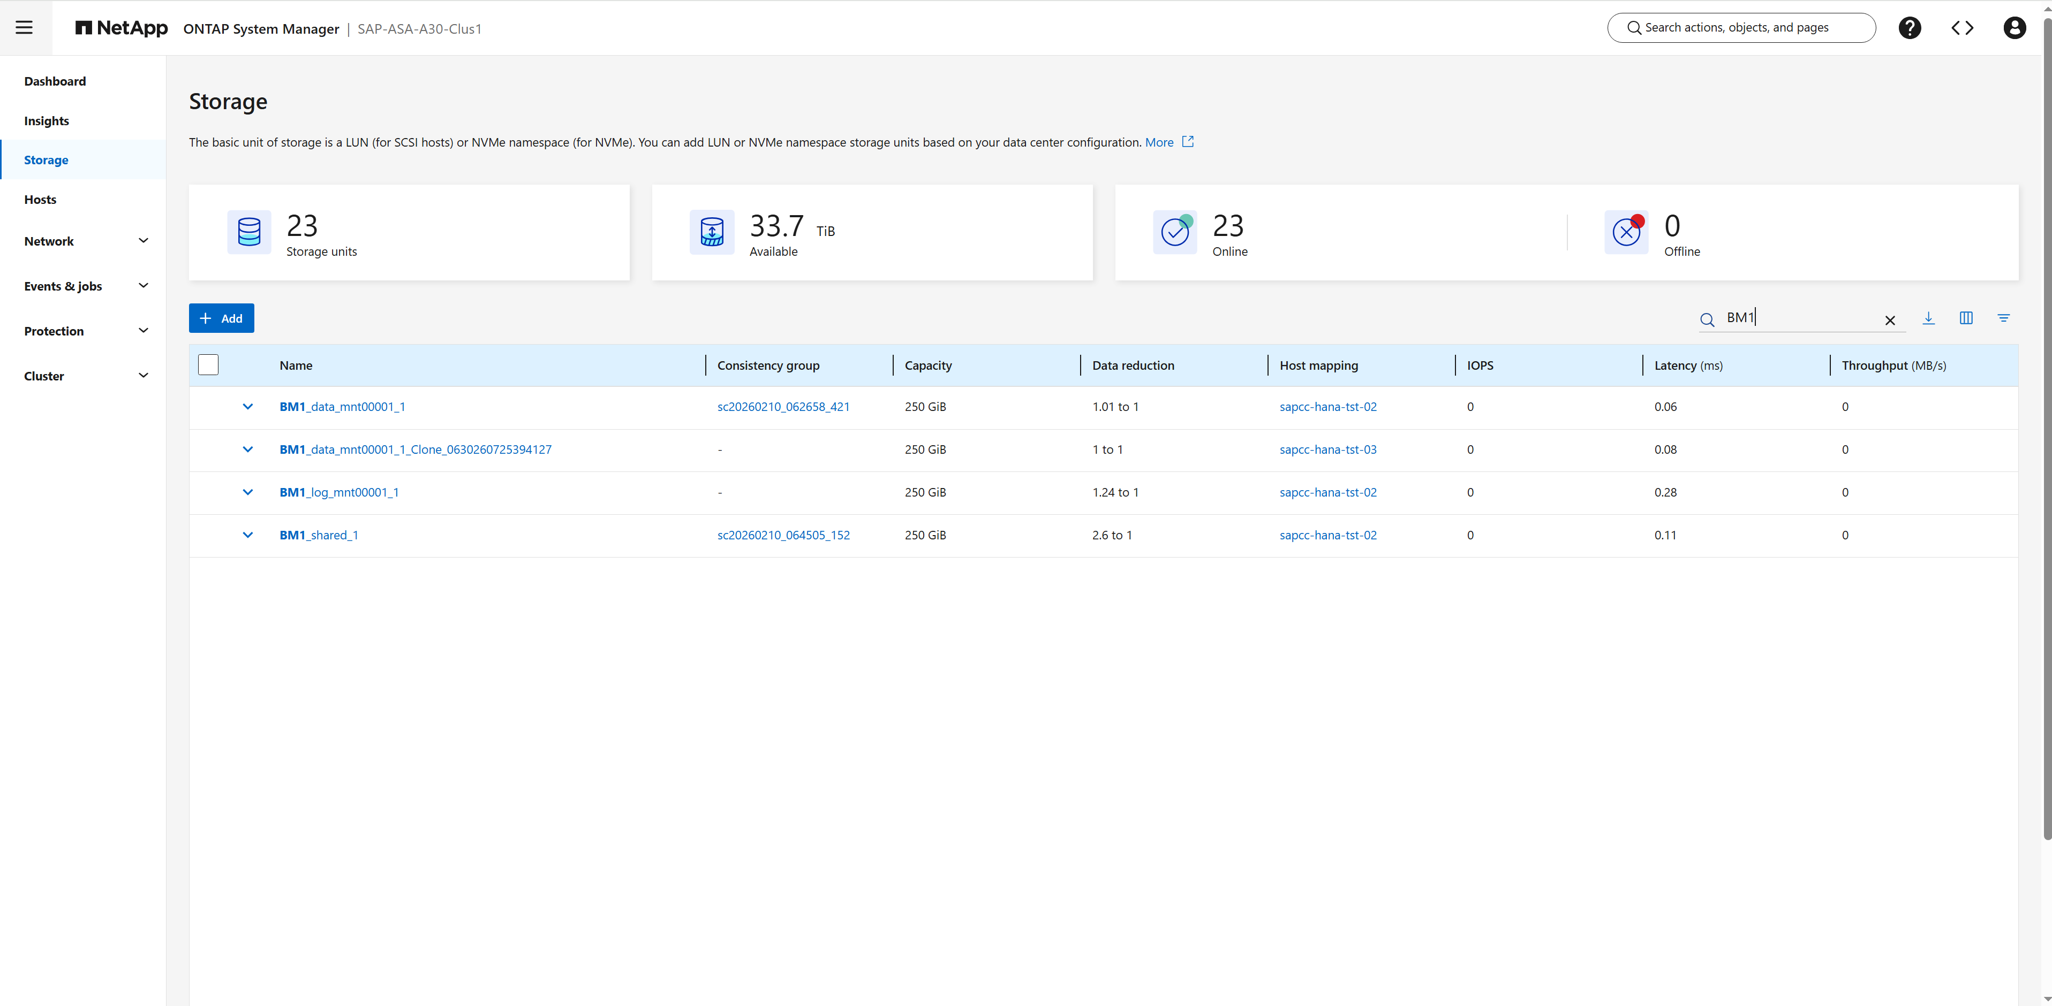
Task: Expand the Events & jobs chevron
Action: tap(144, 285)
